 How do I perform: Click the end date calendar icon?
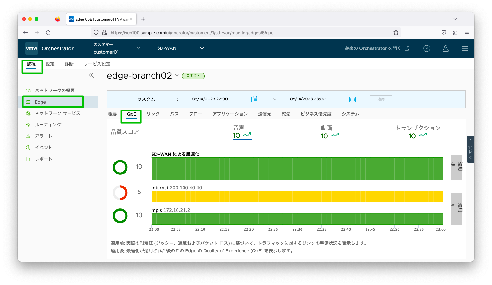click(353, 99)
